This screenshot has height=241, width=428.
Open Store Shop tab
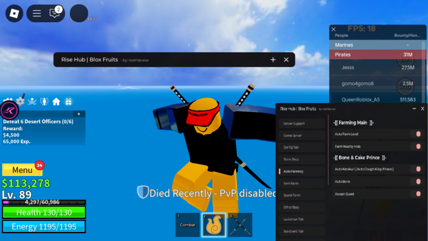click(302, 159)
